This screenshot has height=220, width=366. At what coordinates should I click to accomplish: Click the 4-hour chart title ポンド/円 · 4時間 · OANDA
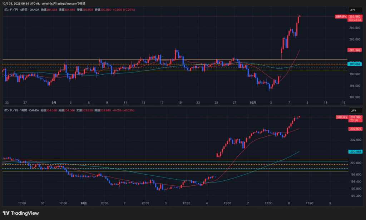21,10
